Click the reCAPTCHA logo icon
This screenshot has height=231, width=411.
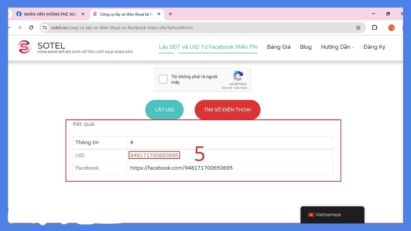tap(238, 76)
